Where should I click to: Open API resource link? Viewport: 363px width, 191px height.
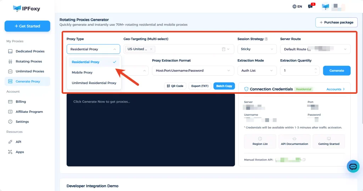pyautogui.click(x=27, y=142)
